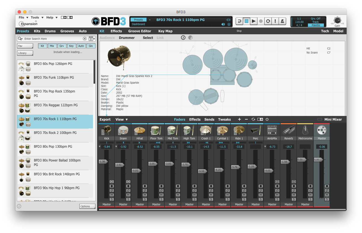Toggle the Auto load filter
The height and width of the screenshot is (233, 362).
point(81,46)
